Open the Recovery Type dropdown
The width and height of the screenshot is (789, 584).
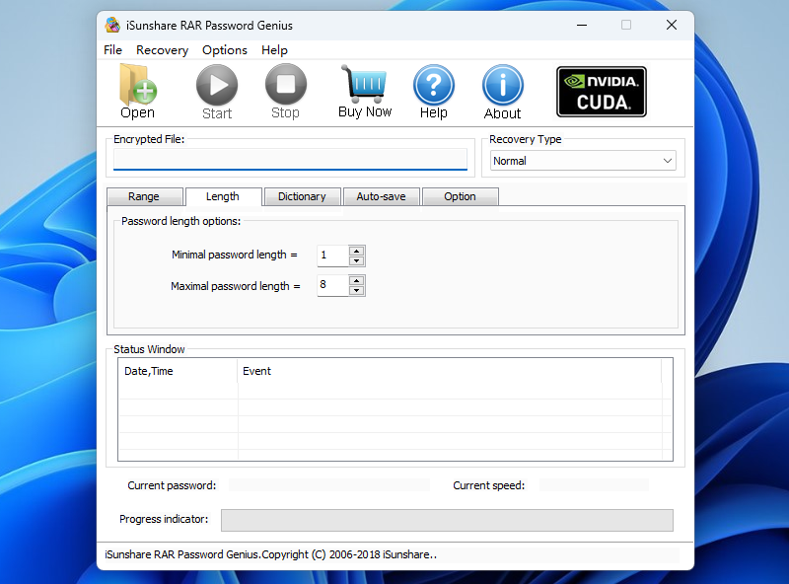668,160
